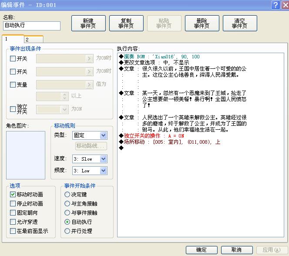The width and height of the screenshot is (289, 256).
Task: Check the 在最前面显示 option
Action: pyautogui.click(x=13, y=231)
